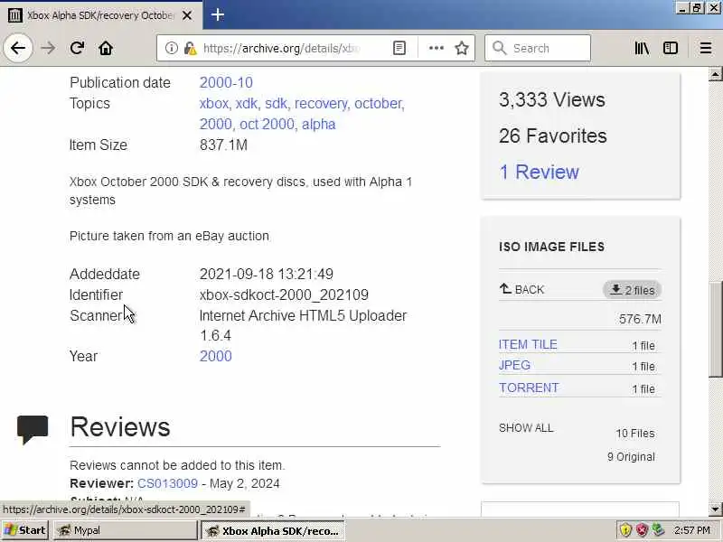Go back to the previous page
The height and width of the screenshot is (542, 723).
click(18, 48)
